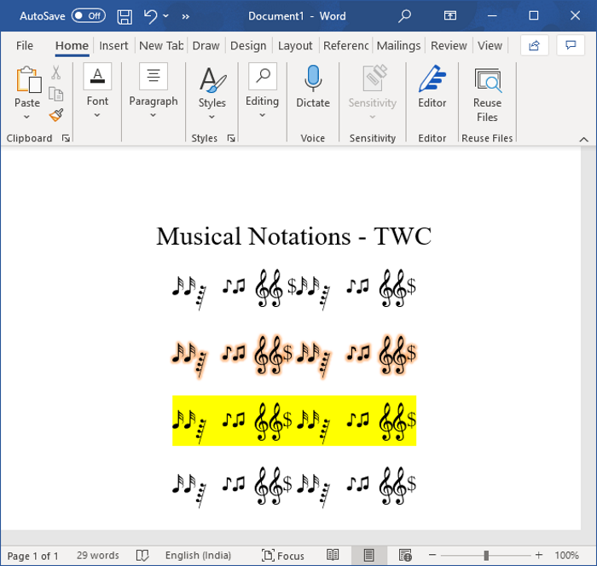Open zoom dialog via 100% label
This screenshot has width=597, height=566.
(x=566, y=556)
